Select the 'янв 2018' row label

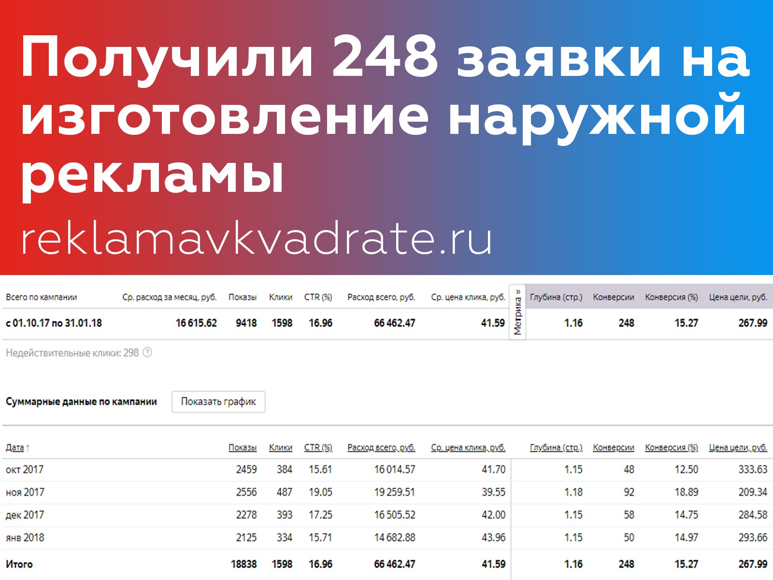pos(25,537)
